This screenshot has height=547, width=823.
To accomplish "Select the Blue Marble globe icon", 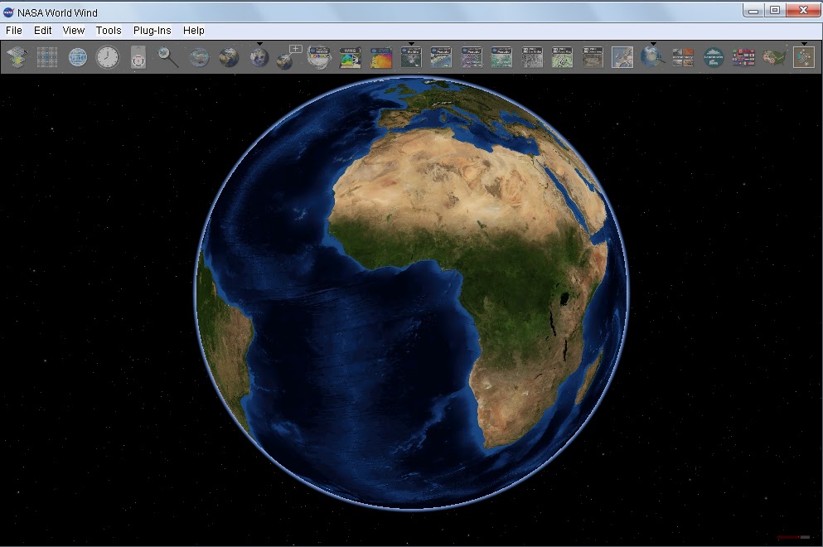I will click(229, 57).
